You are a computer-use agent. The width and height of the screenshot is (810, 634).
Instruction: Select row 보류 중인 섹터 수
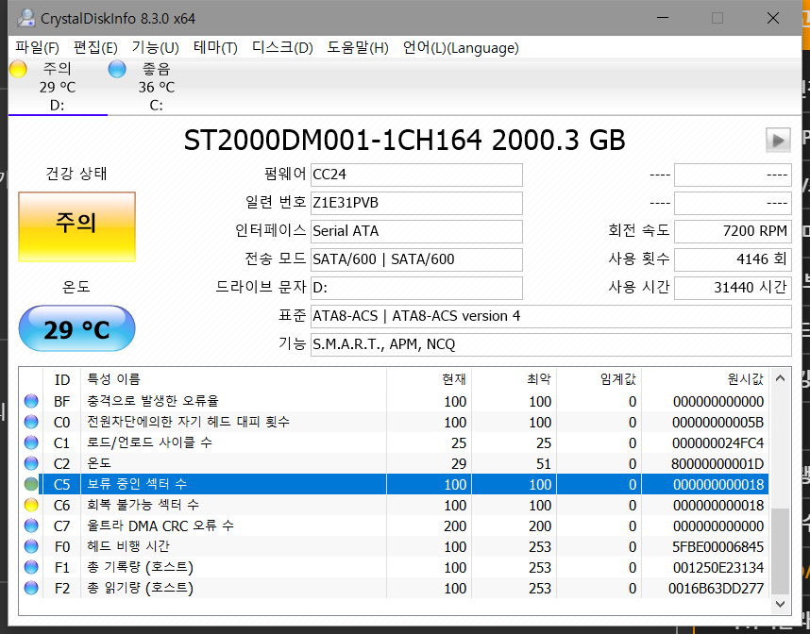(x=395, y=484)
